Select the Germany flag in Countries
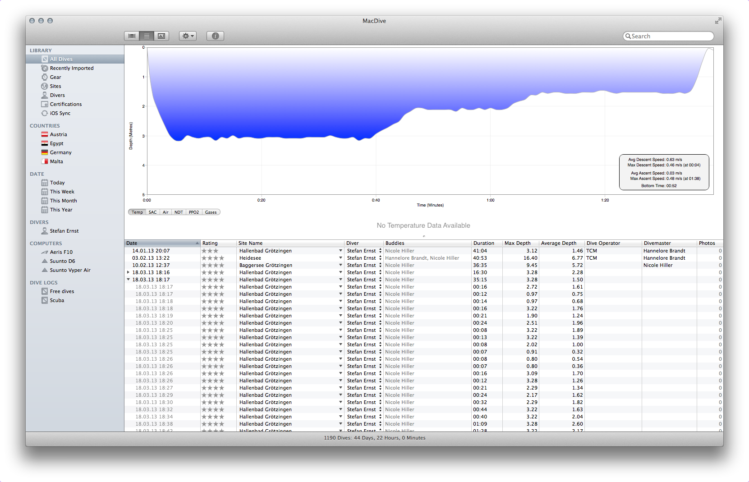Image resolution: width=749 pixels, height=482 pixels. pyautogui.click(x=45, y=152)
